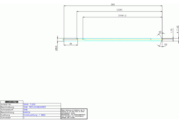Click the Beschreibung row label
Viewport: 179px width, 123px height.
pyautogui.click(x=7, y=107)
